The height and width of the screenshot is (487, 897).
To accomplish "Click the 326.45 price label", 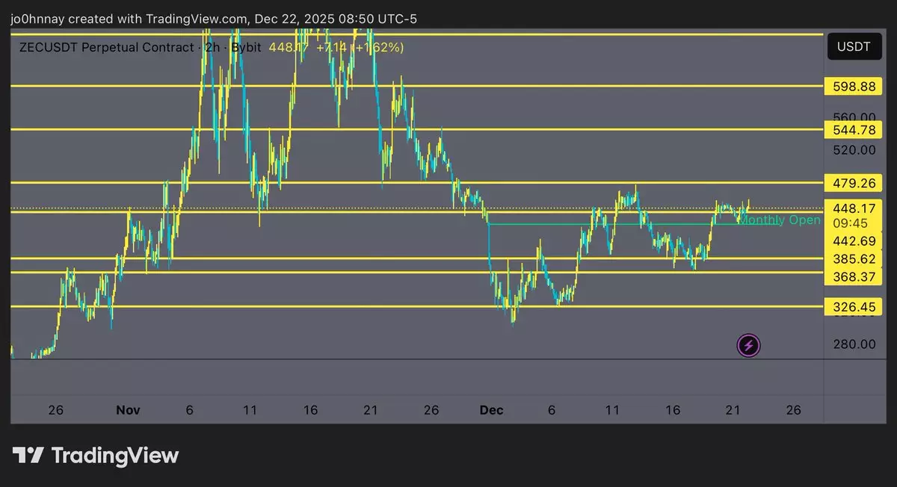I will click(x=853, y=307).
